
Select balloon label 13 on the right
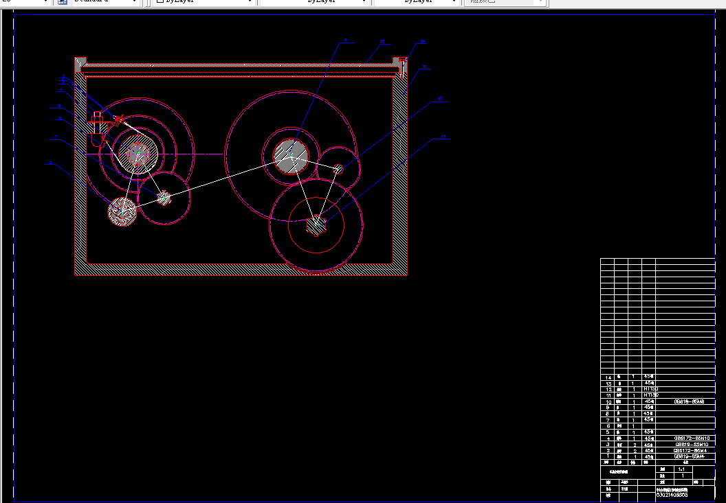(x=440, y=99)
